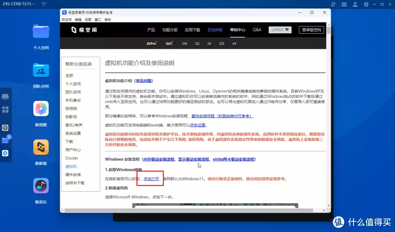The width and height of the screenshot is (395, 232).
Task: Open the 点击这里 link
Action: [x=197, y=125]
